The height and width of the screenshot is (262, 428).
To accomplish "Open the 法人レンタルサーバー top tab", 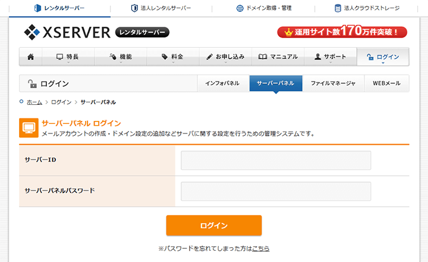I will (161, 8).
